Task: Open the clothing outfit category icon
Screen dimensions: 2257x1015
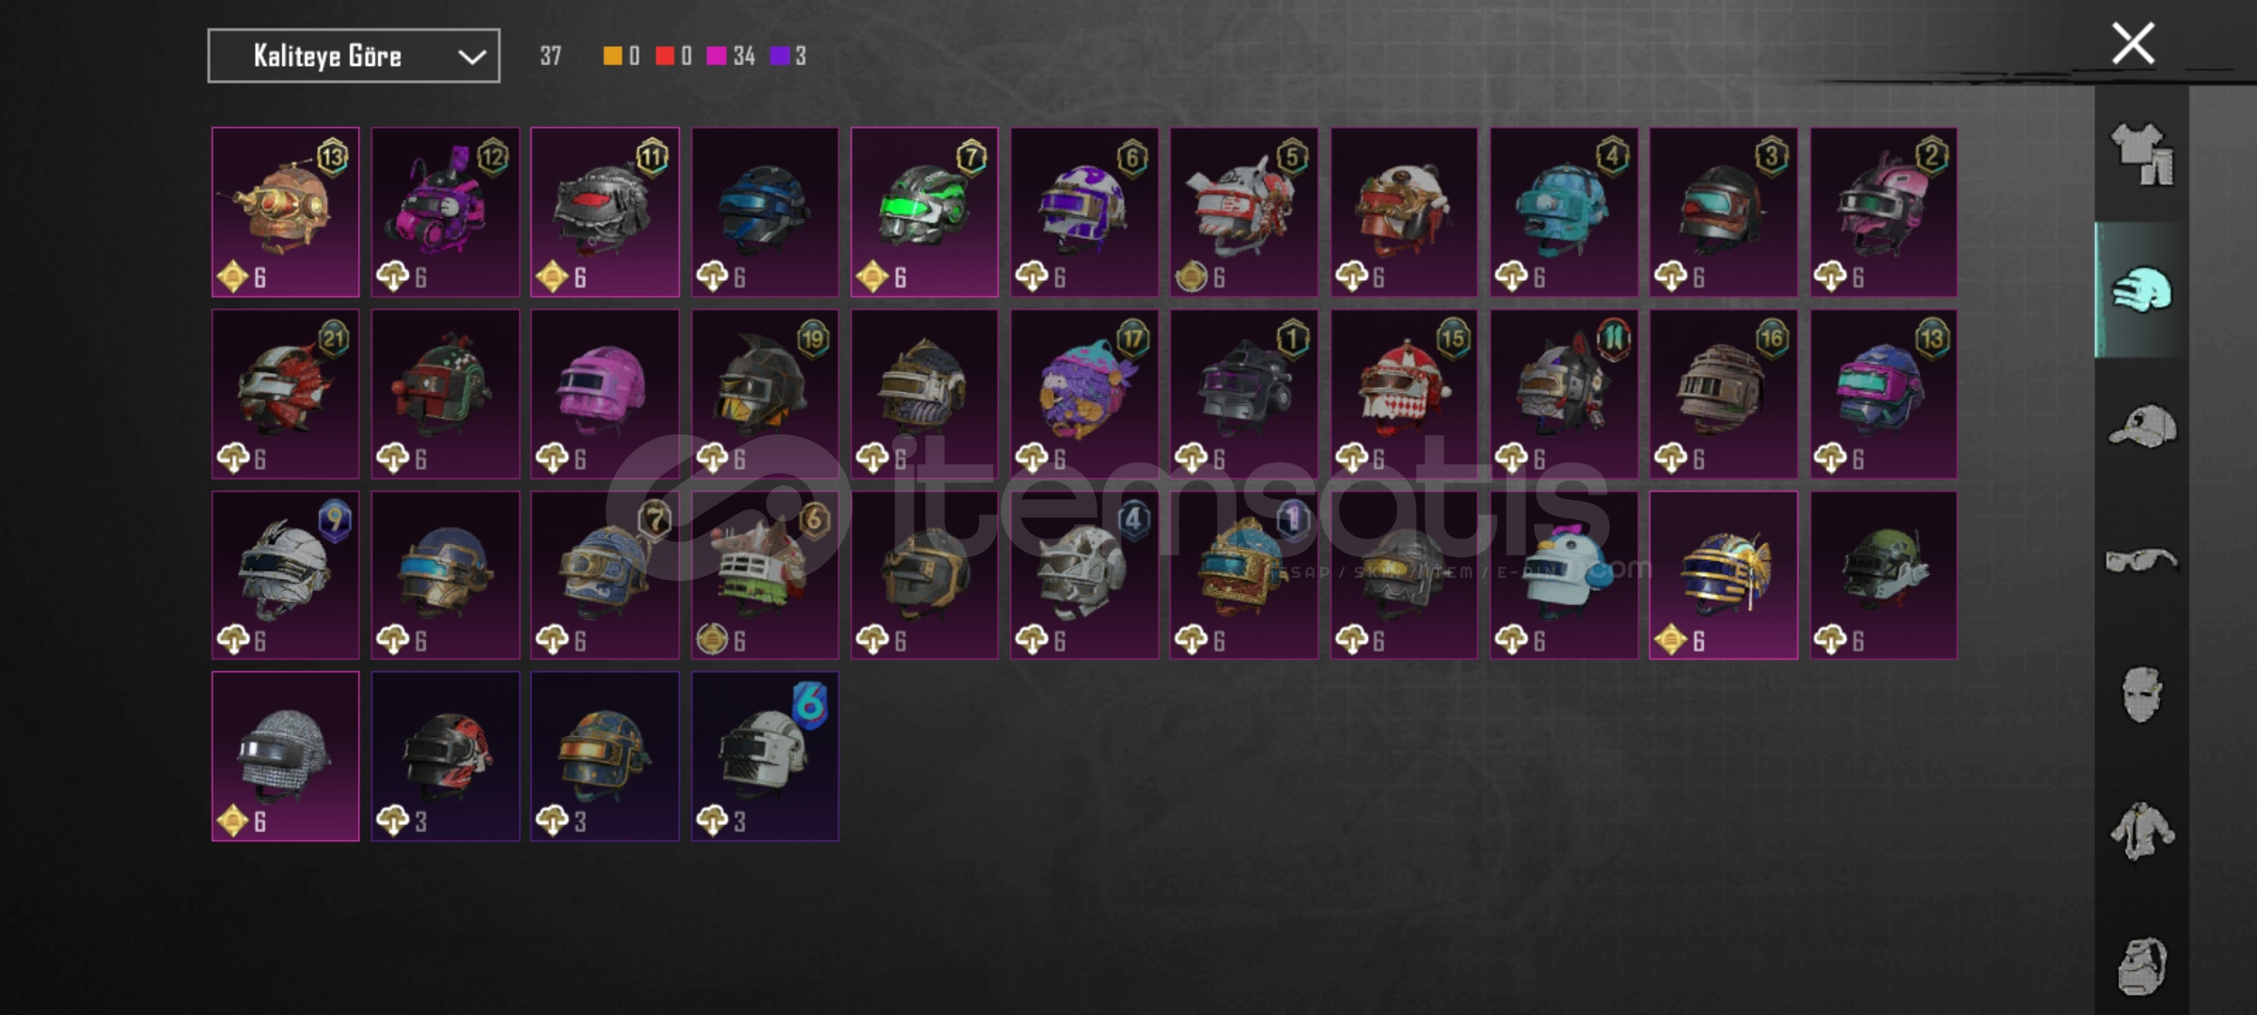Action: point(2142,154)
